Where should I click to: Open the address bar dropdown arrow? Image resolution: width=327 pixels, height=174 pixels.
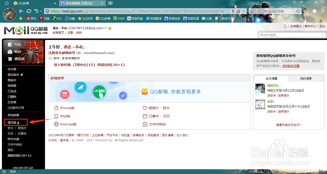243,11
